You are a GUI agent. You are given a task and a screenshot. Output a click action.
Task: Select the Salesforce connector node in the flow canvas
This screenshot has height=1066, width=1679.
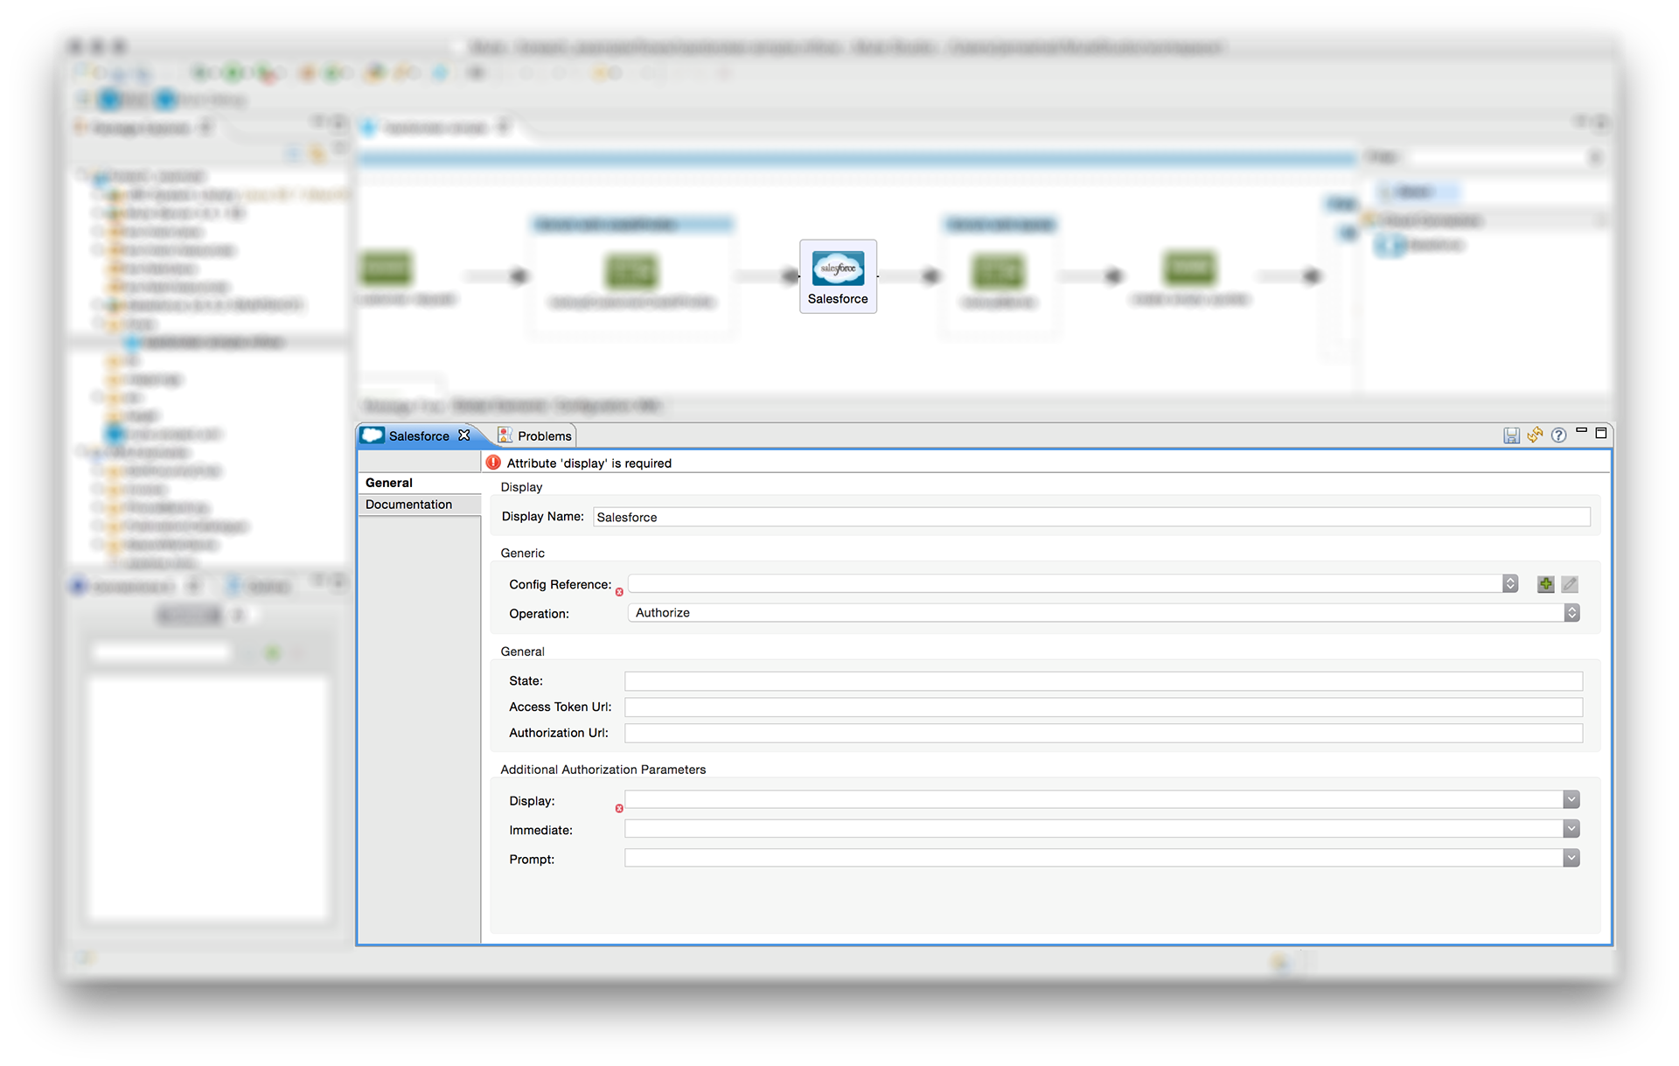(x=838, y=275)
